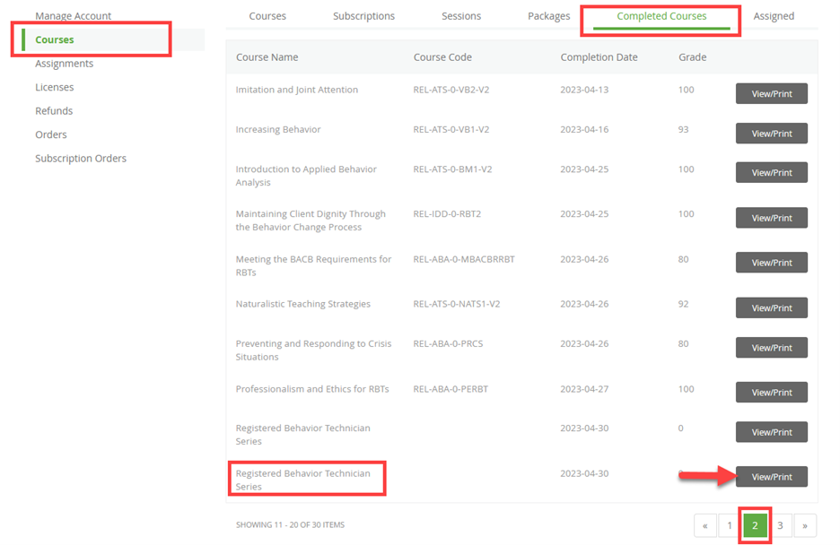View/Print Naturalistic Teaching Strategies certificate

click(771, 307)
